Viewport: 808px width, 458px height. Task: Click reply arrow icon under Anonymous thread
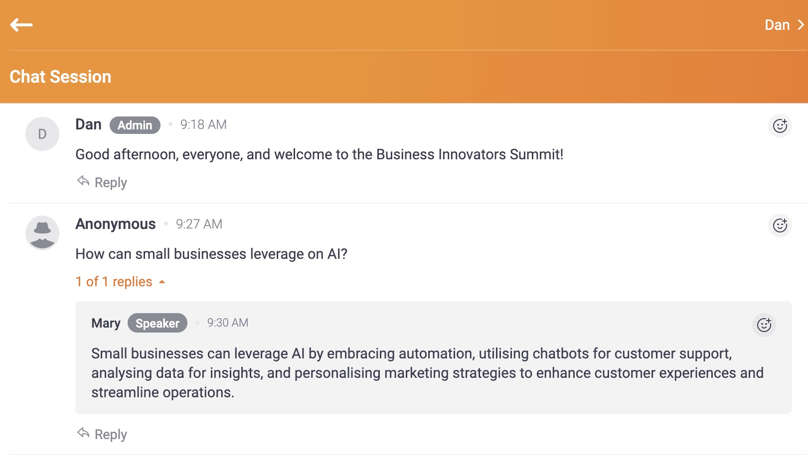[x=83, y=433]
